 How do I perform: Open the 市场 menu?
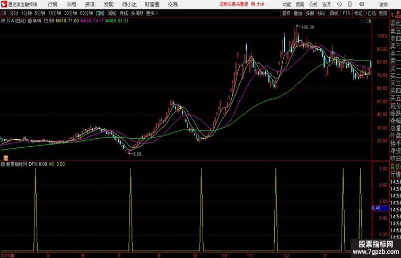tap(71, 4)
